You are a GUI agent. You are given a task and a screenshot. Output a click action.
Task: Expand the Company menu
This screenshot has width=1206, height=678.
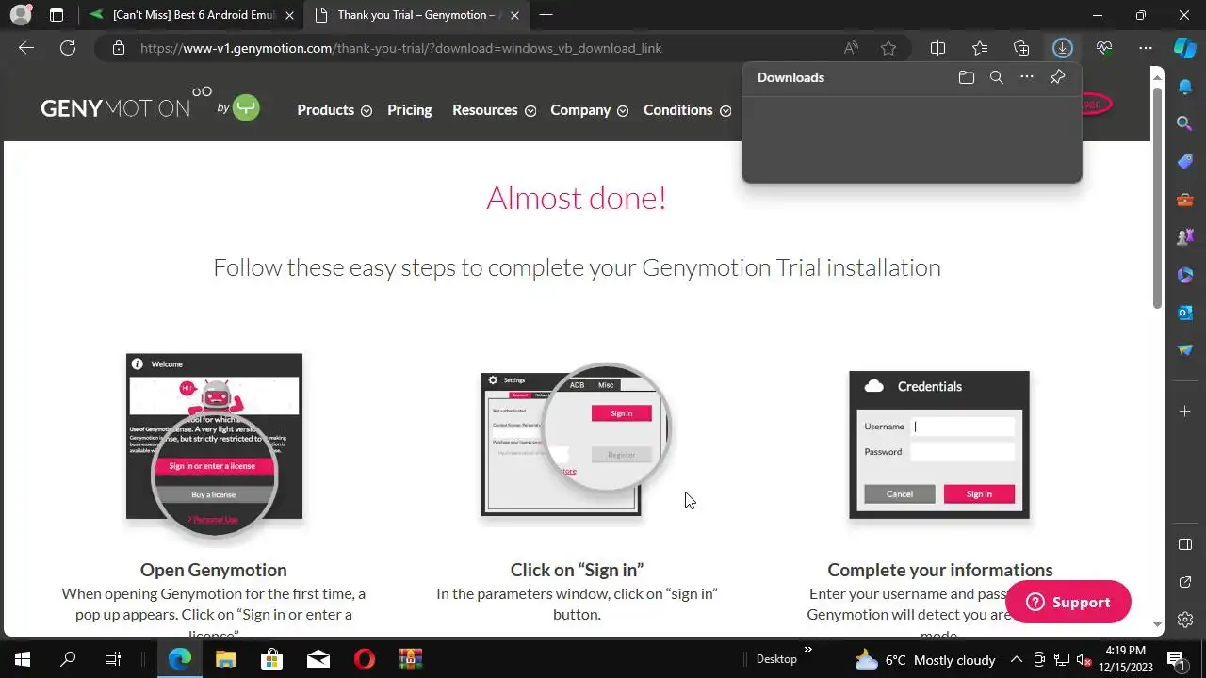589,110
